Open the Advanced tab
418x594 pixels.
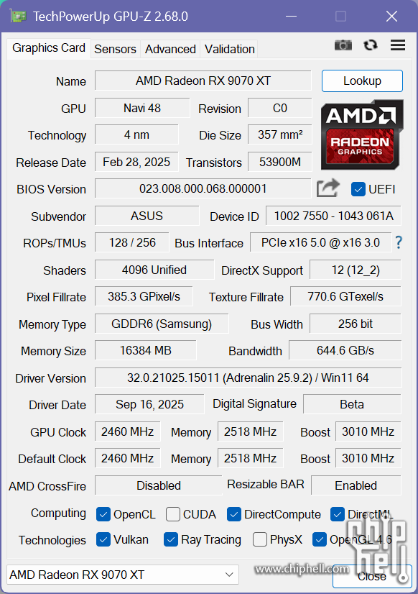pos(170,49)
